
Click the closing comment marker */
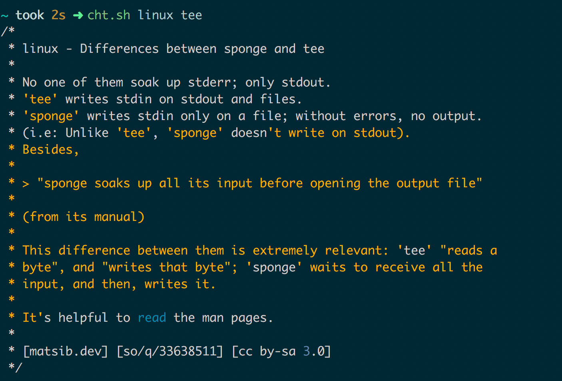tap(15, 367)
